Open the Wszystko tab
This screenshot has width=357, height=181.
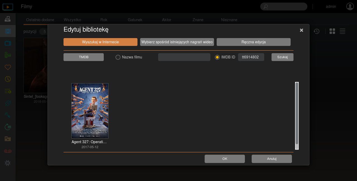tap(73, 20)
